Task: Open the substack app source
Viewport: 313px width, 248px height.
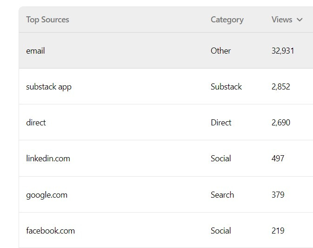Action: [49, 87]
